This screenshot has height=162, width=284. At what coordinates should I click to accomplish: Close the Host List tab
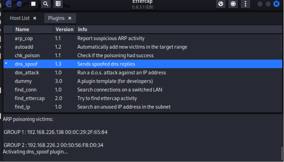(x=35, y=18)
